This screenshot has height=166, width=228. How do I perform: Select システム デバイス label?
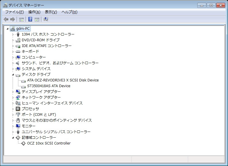coord(36,69)
